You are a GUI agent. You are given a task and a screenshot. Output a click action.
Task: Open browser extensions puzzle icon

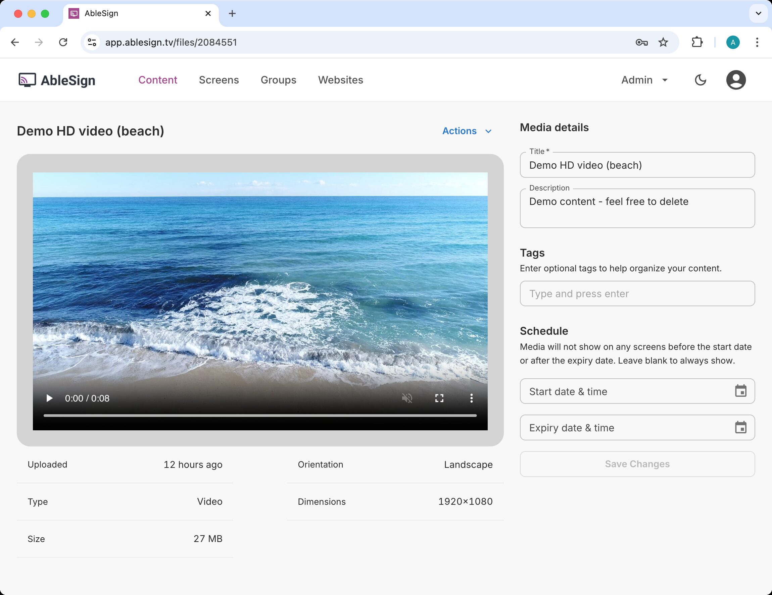pyautogui.click(x=697, y=42)
